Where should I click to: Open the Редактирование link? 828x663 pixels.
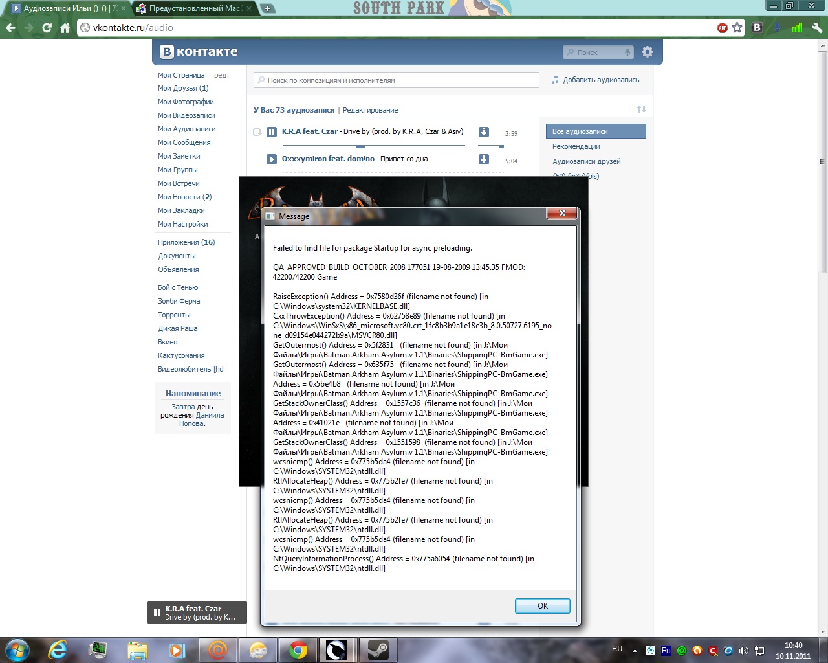[370, 110]
